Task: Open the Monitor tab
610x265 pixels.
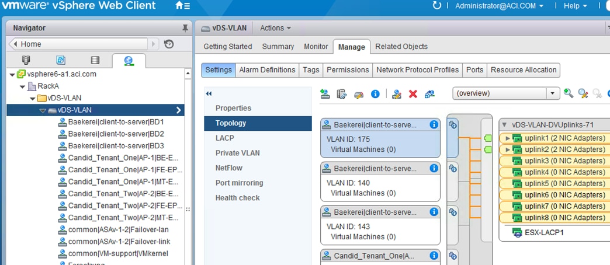Action: click(316, 46)
